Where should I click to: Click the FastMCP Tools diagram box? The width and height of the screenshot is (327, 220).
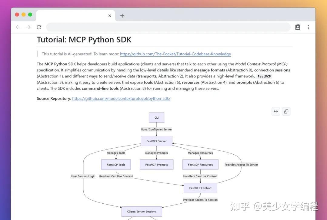(116, 164)
